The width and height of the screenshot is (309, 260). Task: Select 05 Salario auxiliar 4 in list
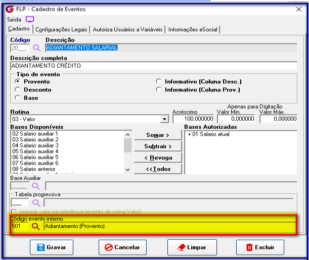point(67,151)
